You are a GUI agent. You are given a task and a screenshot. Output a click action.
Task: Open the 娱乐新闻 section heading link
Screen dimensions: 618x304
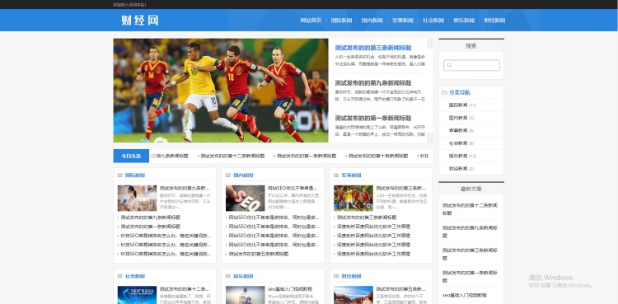(x=243, y=276)
